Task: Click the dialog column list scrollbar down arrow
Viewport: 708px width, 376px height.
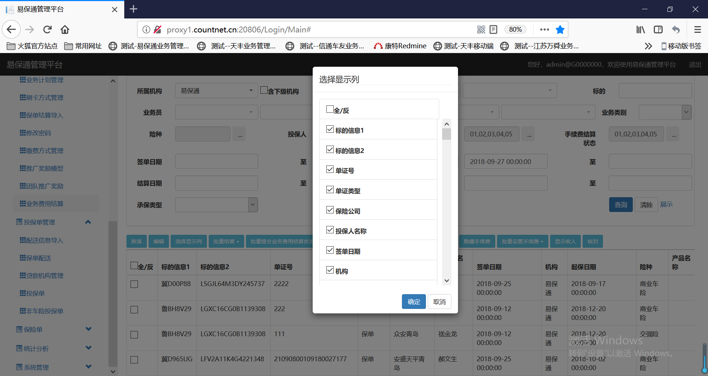Action: click(447, 281)
